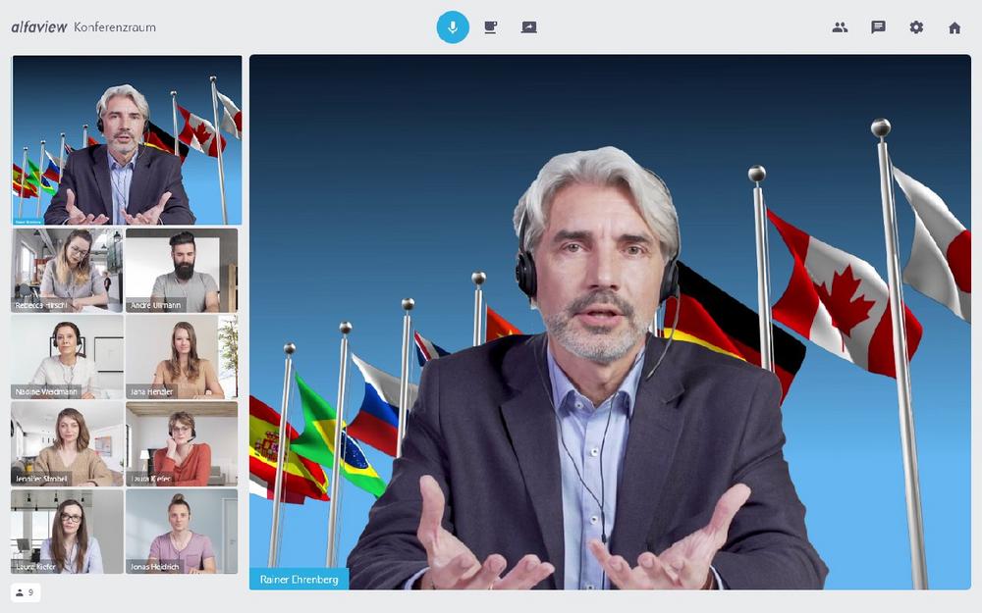The height and width of the screenshot is (613, 982).
Task: Open the settings gear
Action: tap(916, 27)
